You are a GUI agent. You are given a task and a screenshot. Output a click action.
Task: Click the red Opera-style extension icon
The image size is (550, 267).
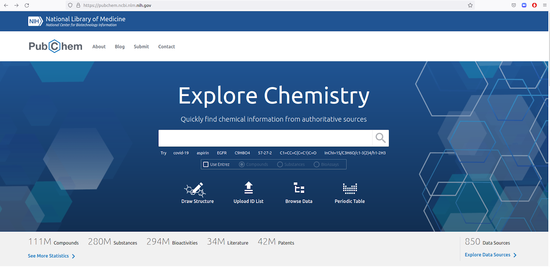(x=534, y=5)
